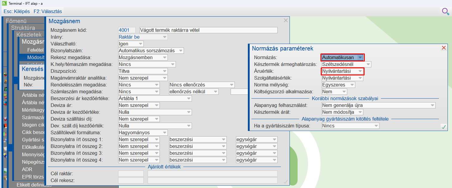
Task: Open the Deviza ár dropdown
Action: pos(139,105)
